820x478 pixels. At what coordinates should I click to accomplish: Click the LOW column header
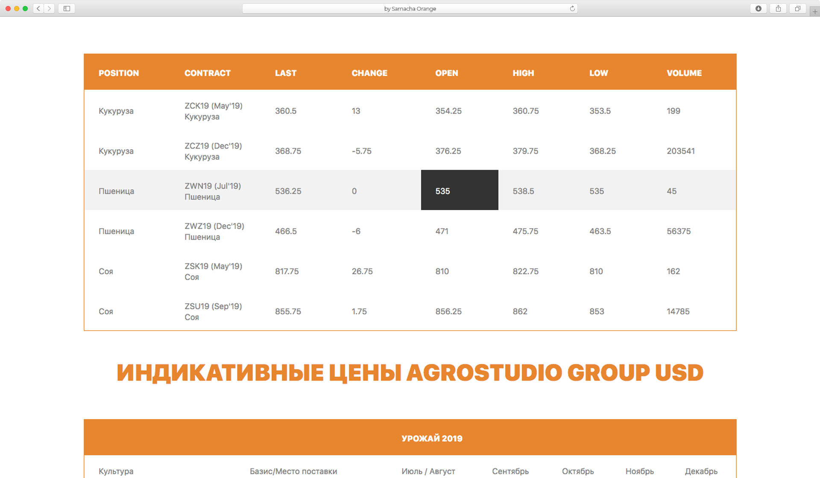click(x=599, y=73)
